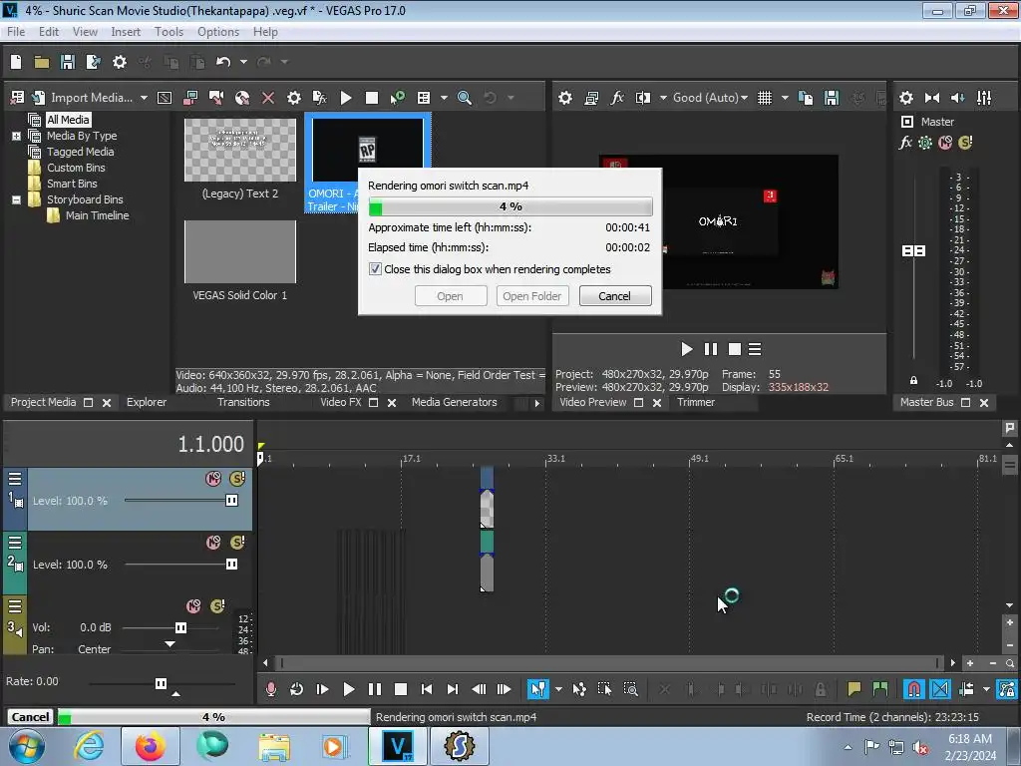Select Main Timeline storyboard bin
This screenshot has width=1021, height=766.
(x=97, y=215)
